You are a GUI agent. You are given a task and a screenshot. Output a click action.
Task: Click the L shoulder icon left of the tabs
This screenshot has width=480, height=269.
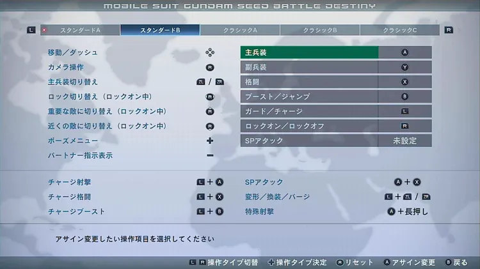click(31, 30)
